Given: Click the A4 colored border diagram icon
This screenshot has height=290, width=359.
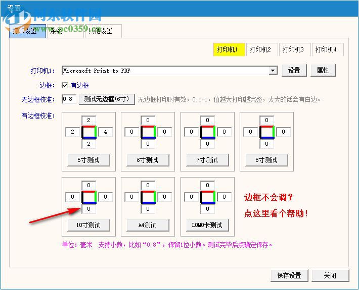Looking at the screenshot, I should pyautogui.click(x=148, y=197).
